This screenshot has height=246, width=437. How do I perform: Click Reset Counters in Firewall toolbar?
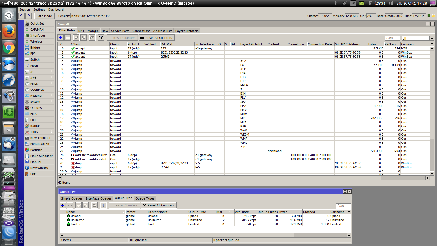122,38
